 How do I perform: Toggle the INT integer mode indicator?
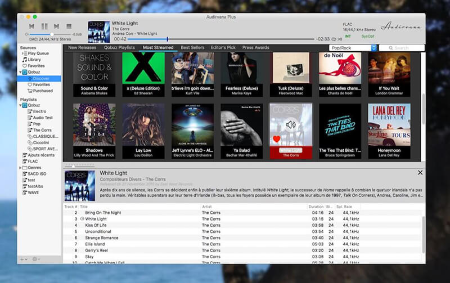348,37
